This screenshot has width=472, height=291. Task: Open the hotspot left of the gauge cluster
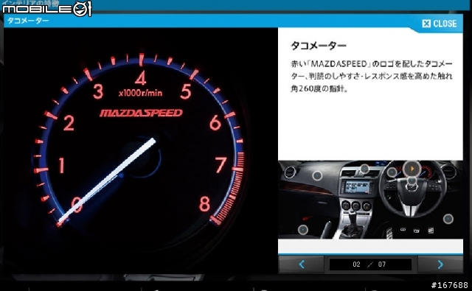392,172
